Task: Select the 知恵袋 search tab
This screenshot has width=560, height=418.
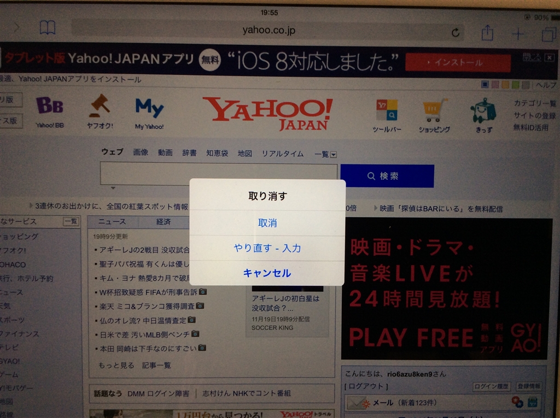Action: click(x=217, y=154)
